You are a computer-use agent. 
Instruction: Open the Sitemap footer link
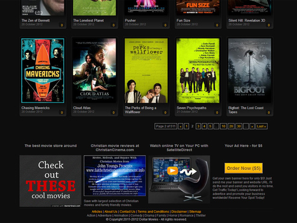pos(195,212)
